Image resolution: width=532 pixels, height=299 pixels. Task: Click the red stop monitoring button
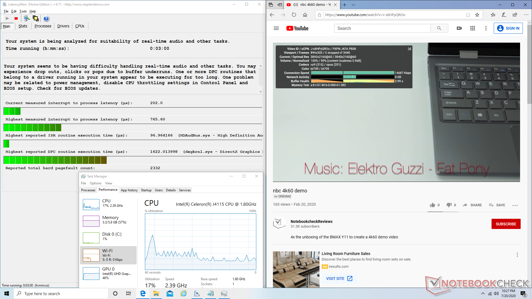(x=16, y=19)
